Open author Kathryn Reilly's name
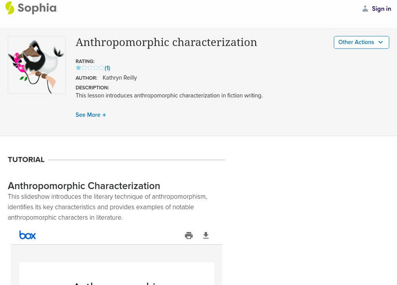 120,78
